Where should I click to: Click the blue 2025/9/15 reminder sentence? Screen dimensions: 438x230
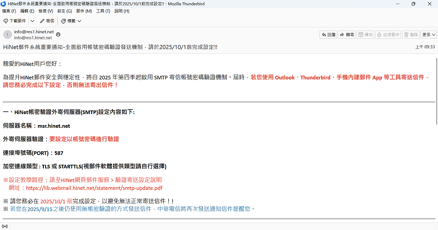(133, 209)
